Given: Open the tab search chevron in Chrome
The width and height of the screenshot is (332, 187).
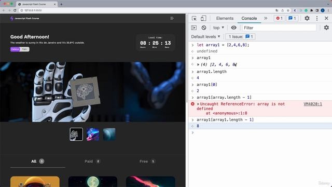Looking at the screenshot, I should pos(328,4).
